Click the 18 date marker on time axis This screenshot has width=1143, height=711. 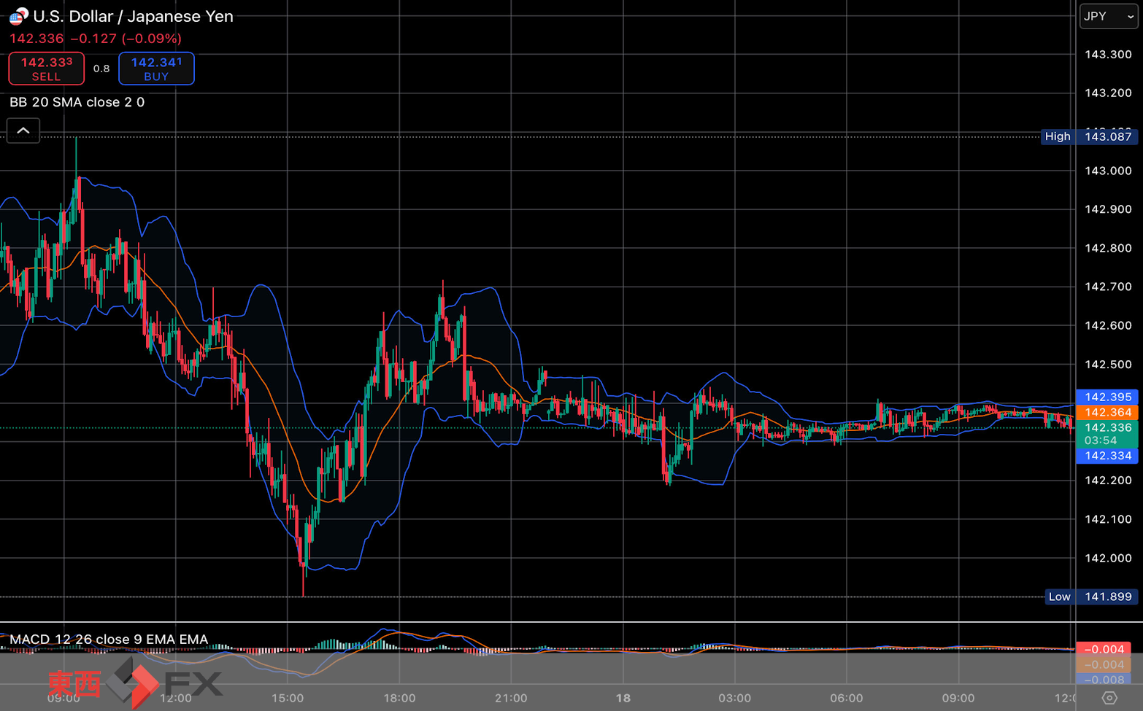623,698
